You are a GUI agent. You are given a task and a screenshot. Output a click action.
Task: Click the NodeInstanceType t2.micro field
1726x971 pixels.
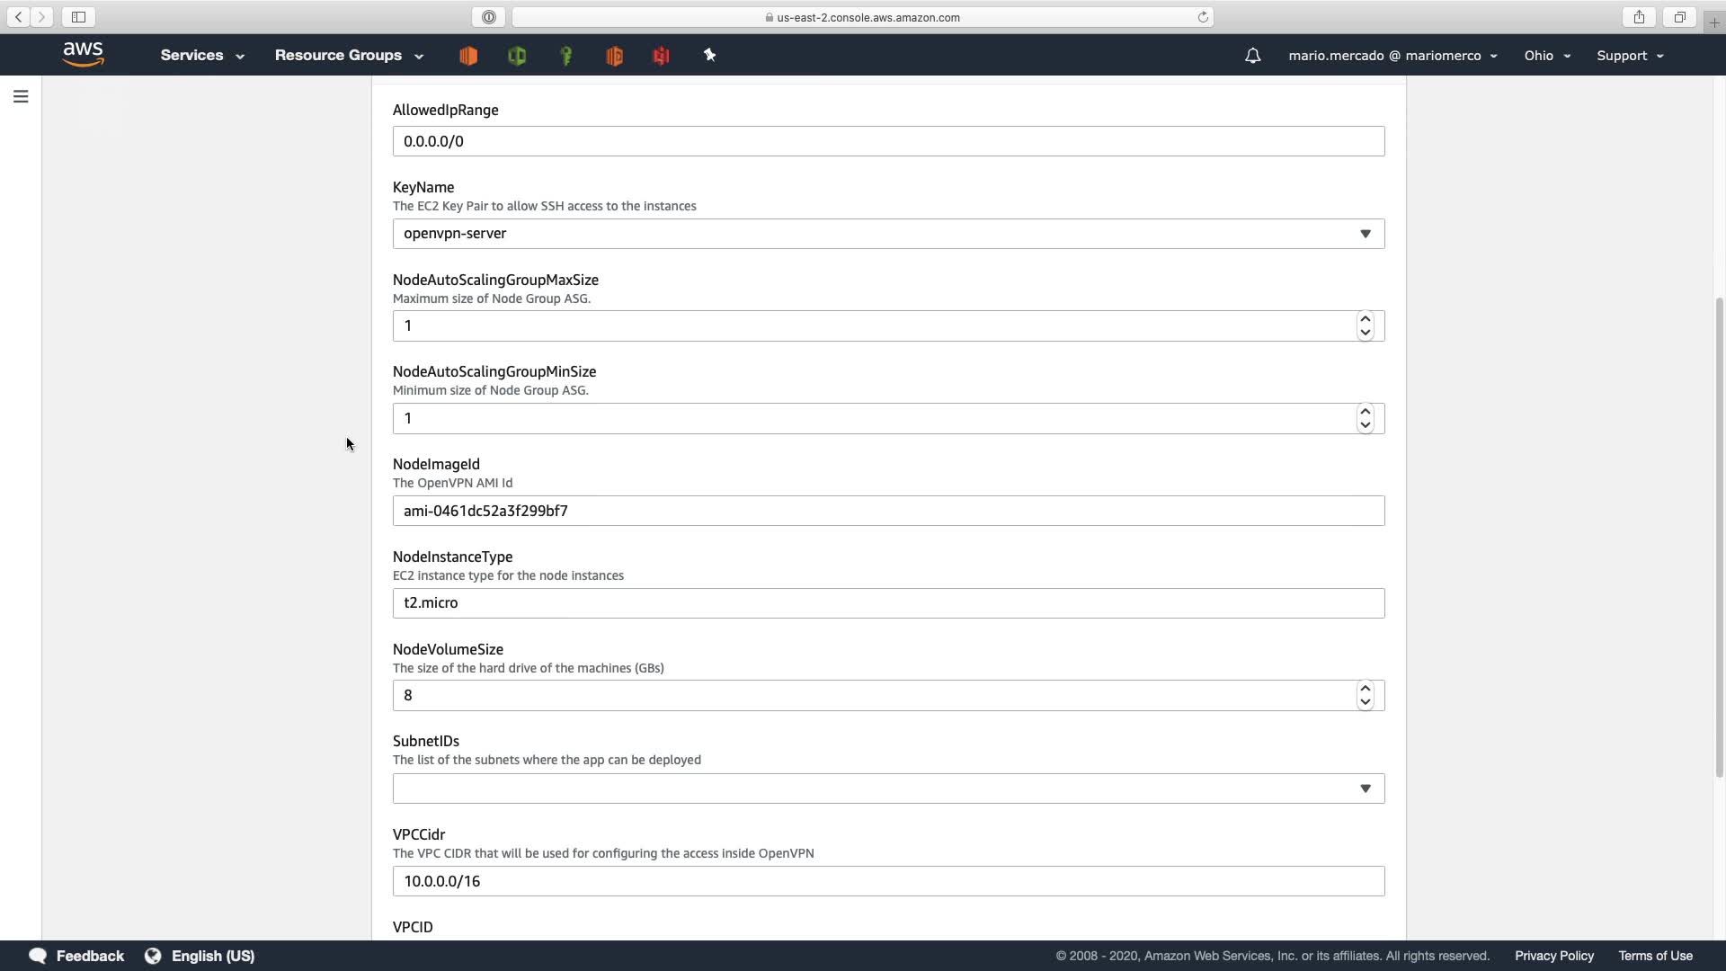tap(888, 603)
